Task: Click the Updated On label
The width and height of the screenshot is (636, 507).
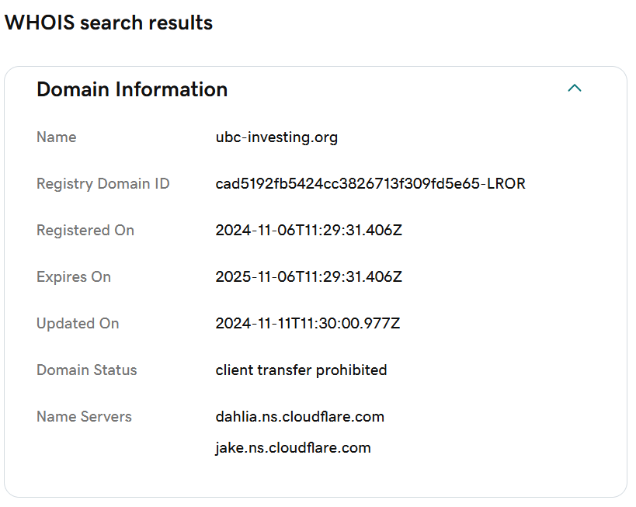Action: (78, 323)
